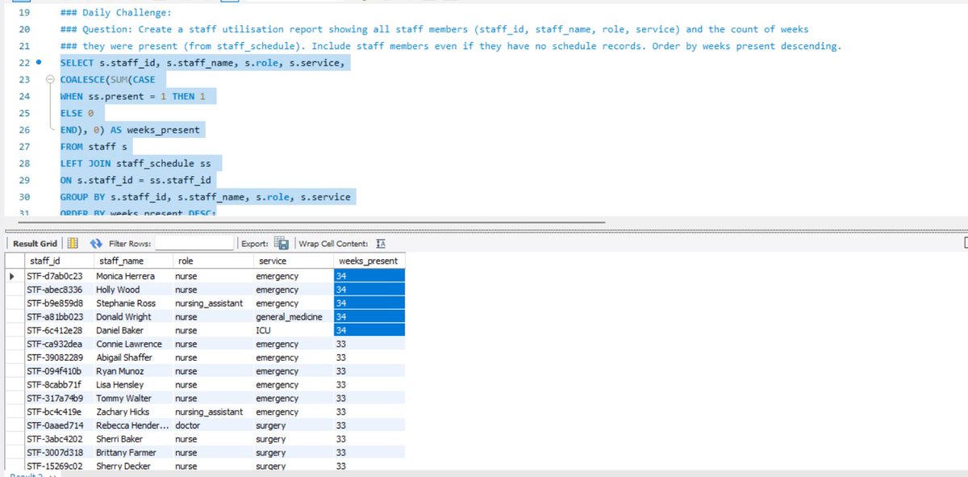Click weeks_present 34 in Daniel Baker row

pos(369,330)
